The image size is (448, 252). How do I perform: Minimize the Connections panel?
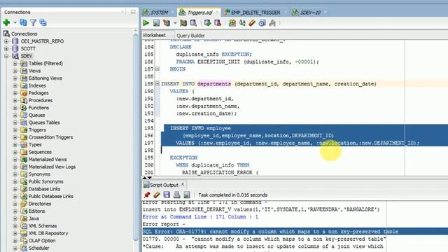tap(133, 12)
